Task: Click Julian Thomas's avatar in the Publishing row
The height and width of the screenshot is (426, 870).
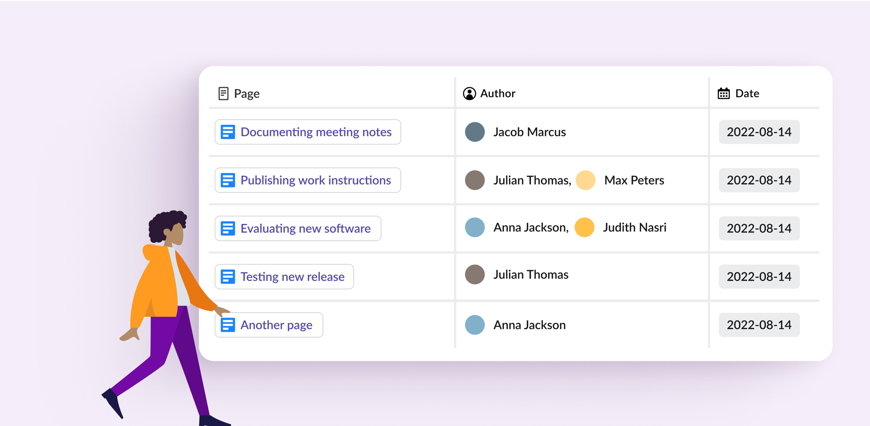Action: [x=475, y=180]
